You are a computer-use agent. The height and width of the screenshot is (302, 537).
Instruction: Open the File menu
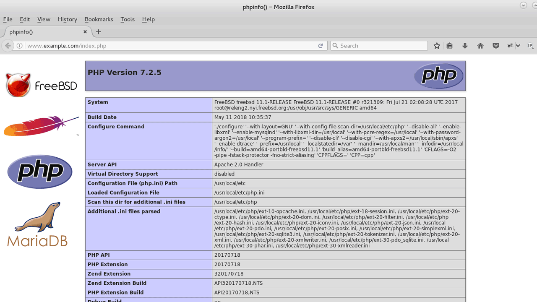(8, 19)
